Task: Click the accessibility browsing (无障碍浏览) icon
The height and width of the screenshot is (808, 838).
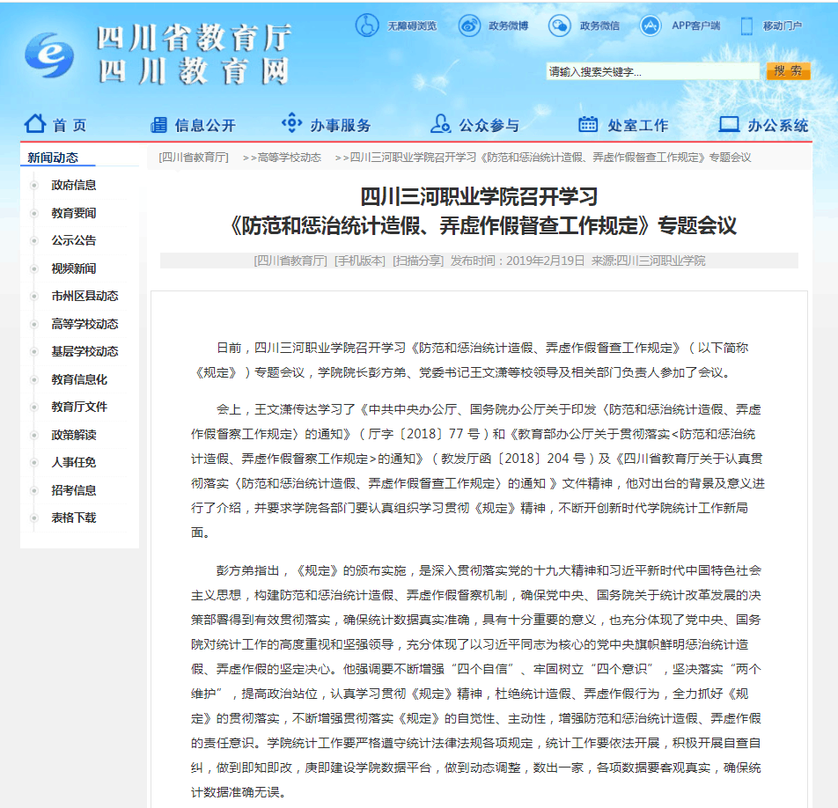Action: 367,26
